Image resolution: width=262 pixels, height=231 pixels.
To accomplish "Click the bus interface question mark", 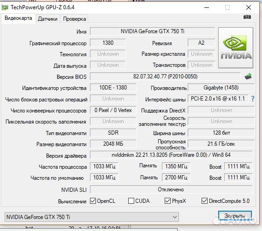I will tap(253, 99).
